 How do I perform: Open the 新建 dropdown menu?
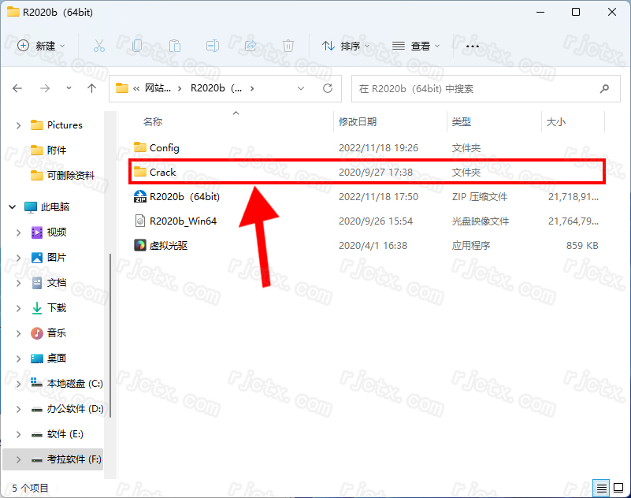click(42, 46)
